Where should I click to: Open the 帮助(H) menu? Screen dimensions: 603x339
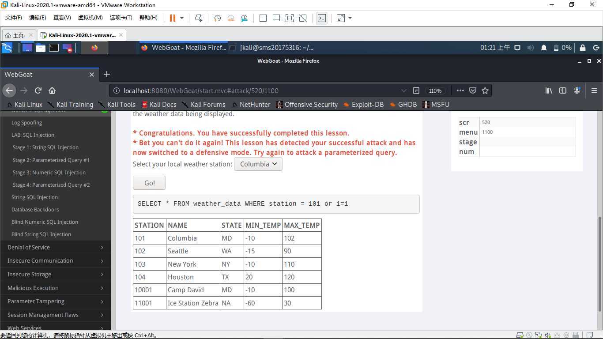(148, 18)
